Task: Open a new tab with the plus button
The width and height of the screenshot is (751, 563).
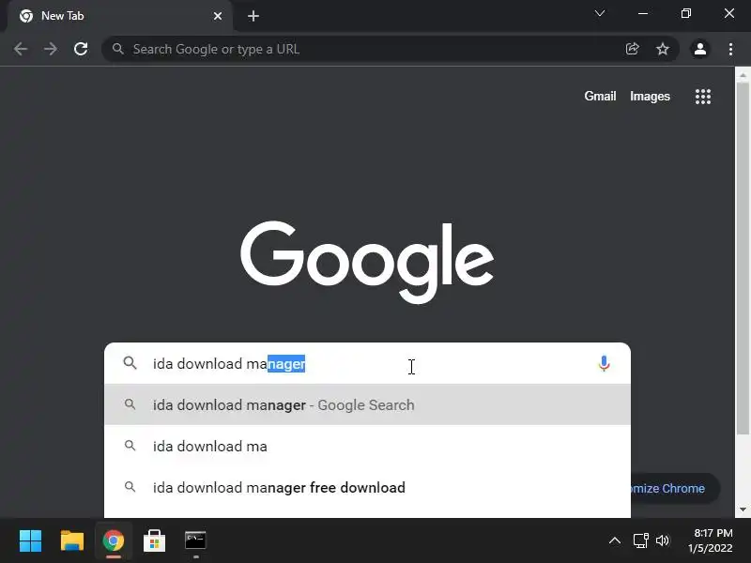Action: coord(253,16)
